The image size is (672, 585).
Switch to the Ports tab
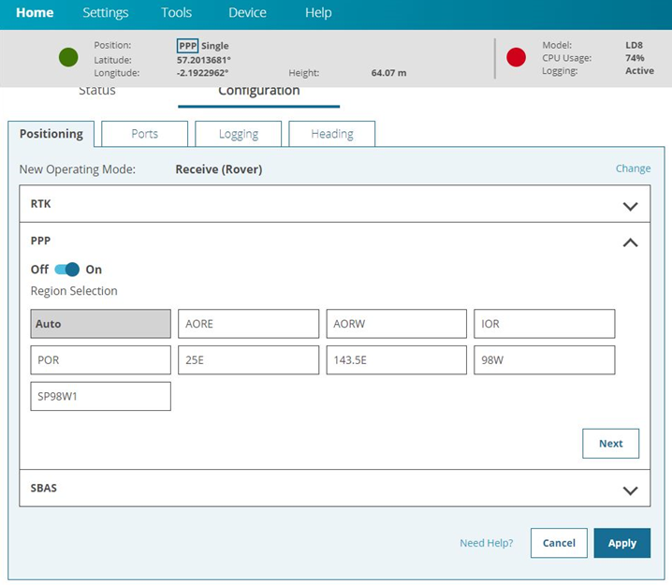(144, 134)
